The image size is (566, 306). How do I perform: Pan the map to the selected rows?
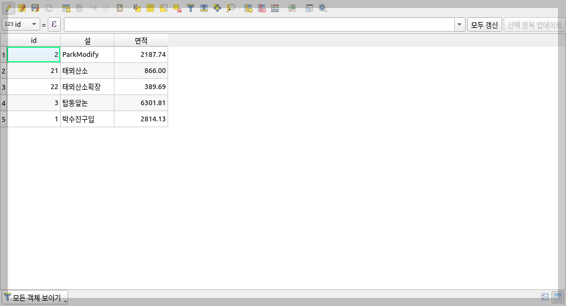point(217,8)
